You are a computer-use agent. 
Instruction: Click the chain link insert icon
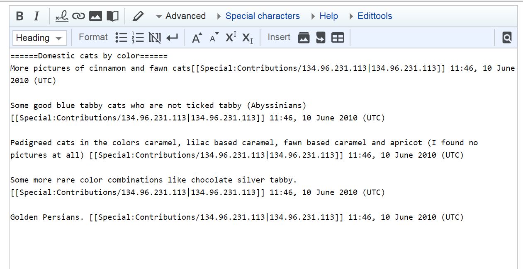(78, 16)
